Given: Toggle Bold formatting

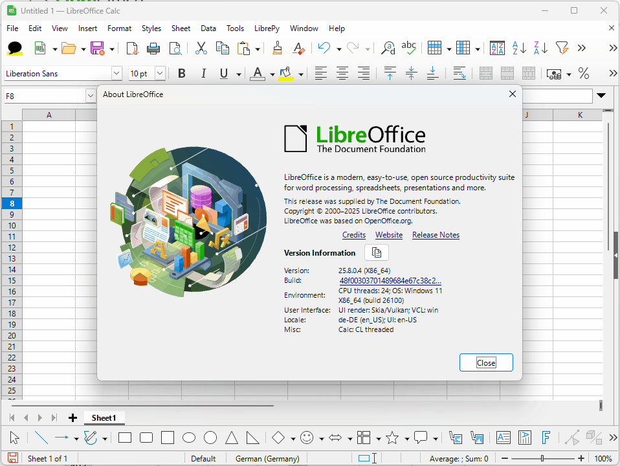Looking at the screenshot, I should pyautogui.click(x=182, y=74).
